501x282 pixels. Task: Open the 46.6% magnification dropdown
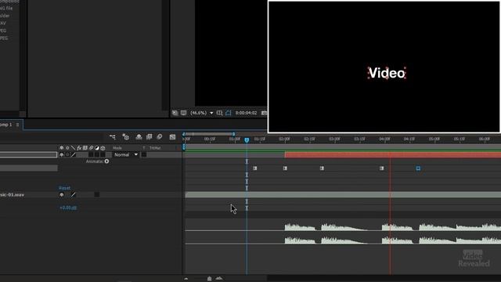[x=202, y=113]
